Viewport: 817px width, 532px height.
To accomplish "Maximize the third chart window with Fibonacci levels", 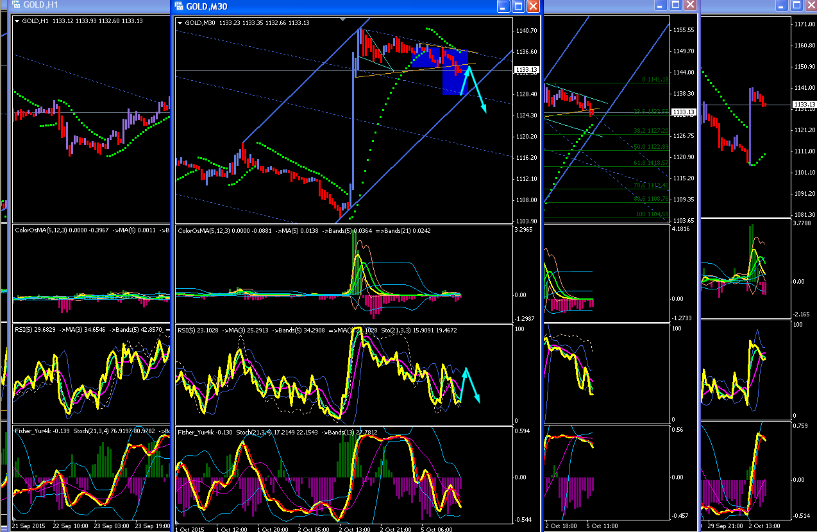I will pos(675,4).
